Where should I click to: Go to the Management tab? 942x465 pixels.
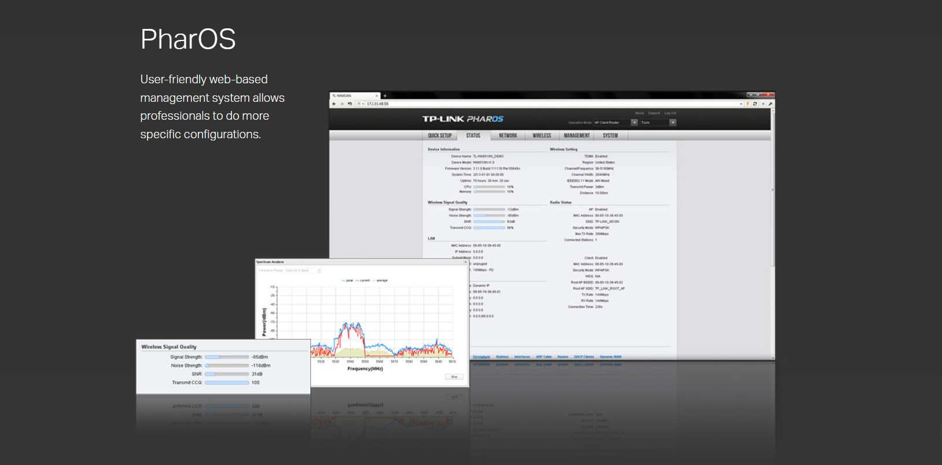tap(576, 136)
